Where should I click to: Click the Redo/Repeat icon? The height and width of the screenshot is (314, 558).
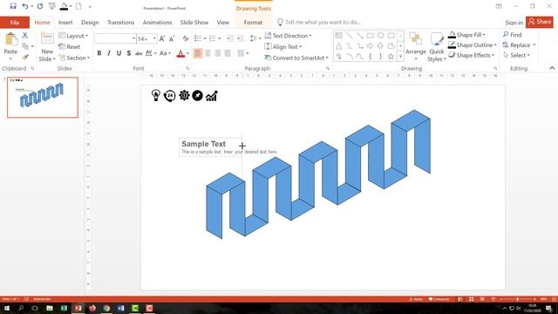tap(40, 6)
